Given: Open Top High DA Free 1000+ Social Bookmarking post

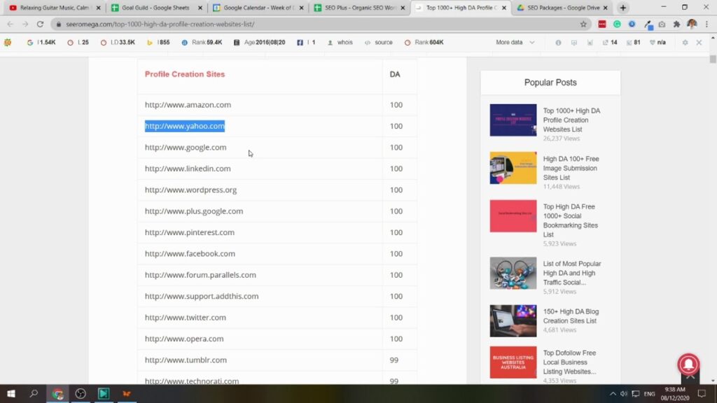Looking at the screenshot, I should [x=571, y=220].
